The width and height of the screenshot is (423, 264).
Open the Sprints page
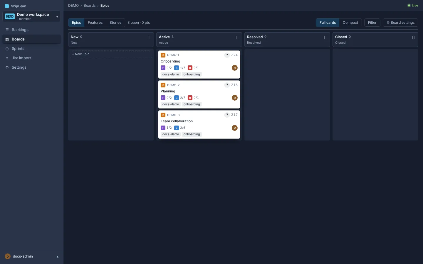[32, 49]
